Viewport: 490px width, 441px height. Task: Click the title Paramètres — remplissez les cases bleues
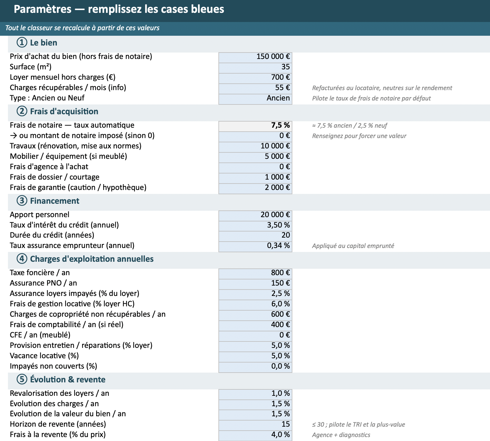(119, 9)
